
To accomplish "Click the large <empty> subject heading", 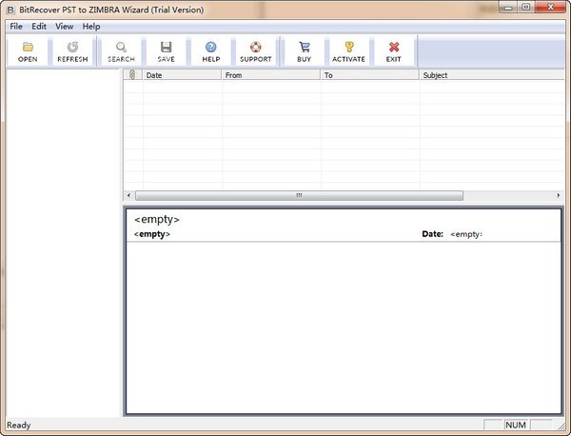I will (x=157, y=219).
